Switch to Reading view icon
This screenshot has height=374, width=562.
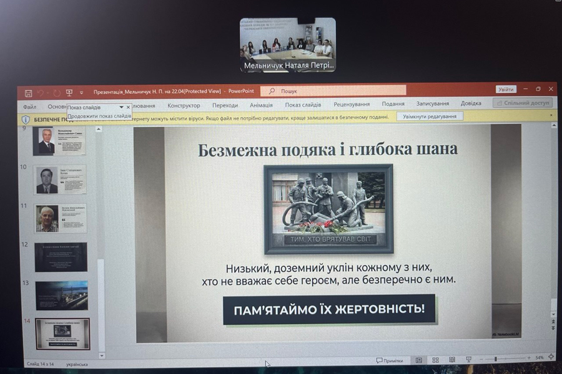coord(452,359)
